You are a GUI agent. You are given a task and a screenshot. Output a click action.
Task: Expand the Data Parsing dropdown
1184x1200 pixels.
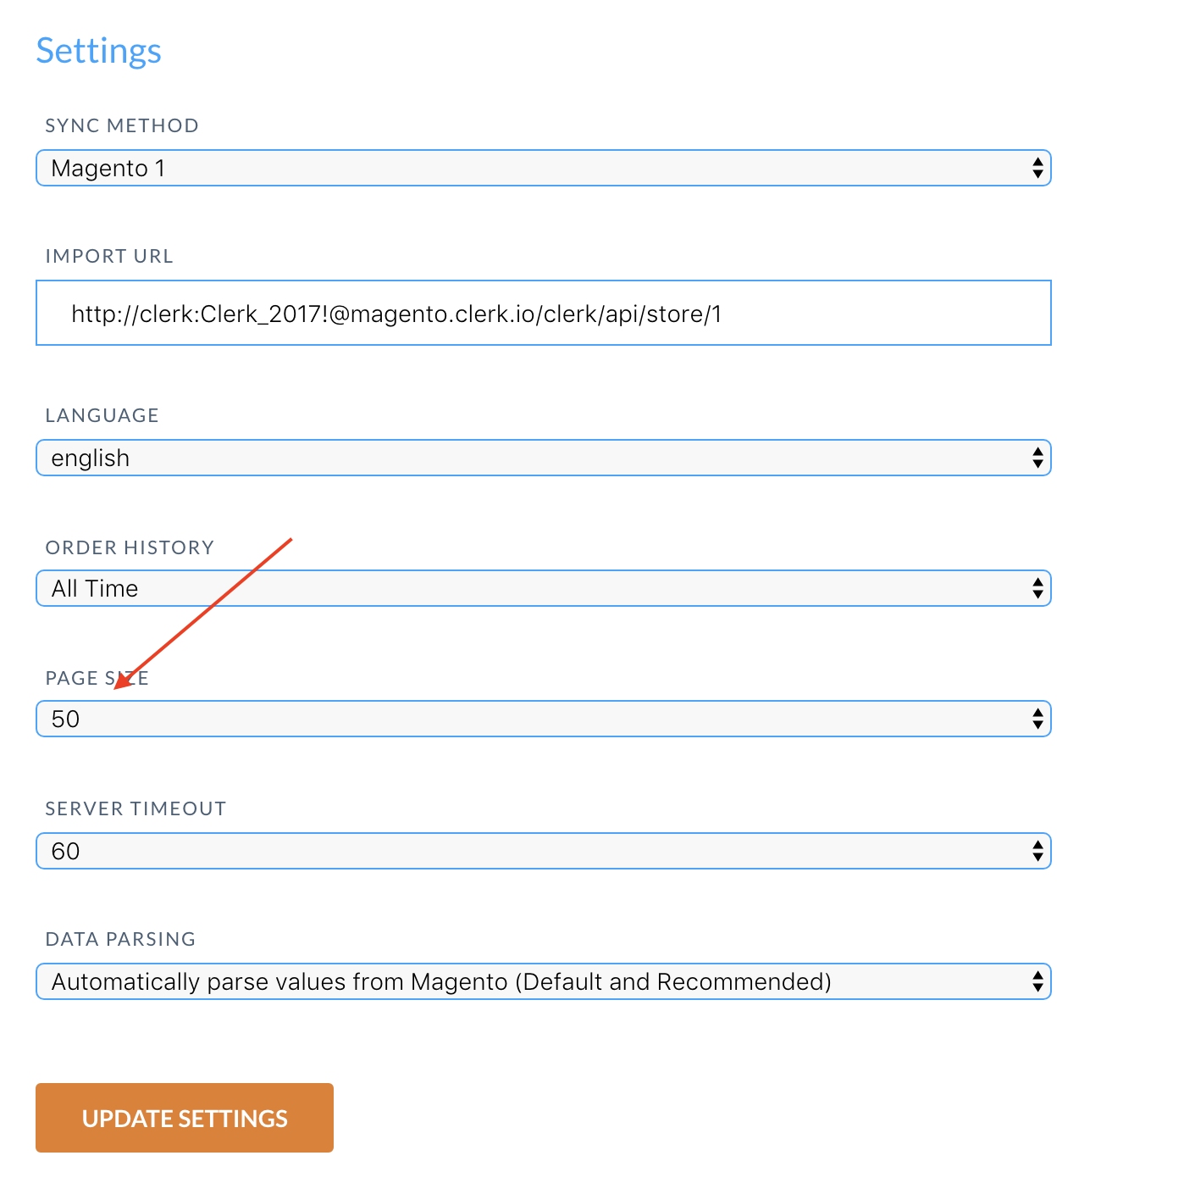coord(542,981)
